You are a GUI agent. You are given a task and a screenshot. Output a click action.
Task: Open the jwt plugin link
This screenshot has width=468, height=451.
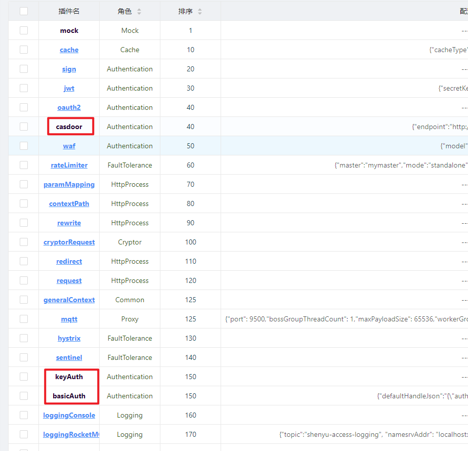(69, 89)
